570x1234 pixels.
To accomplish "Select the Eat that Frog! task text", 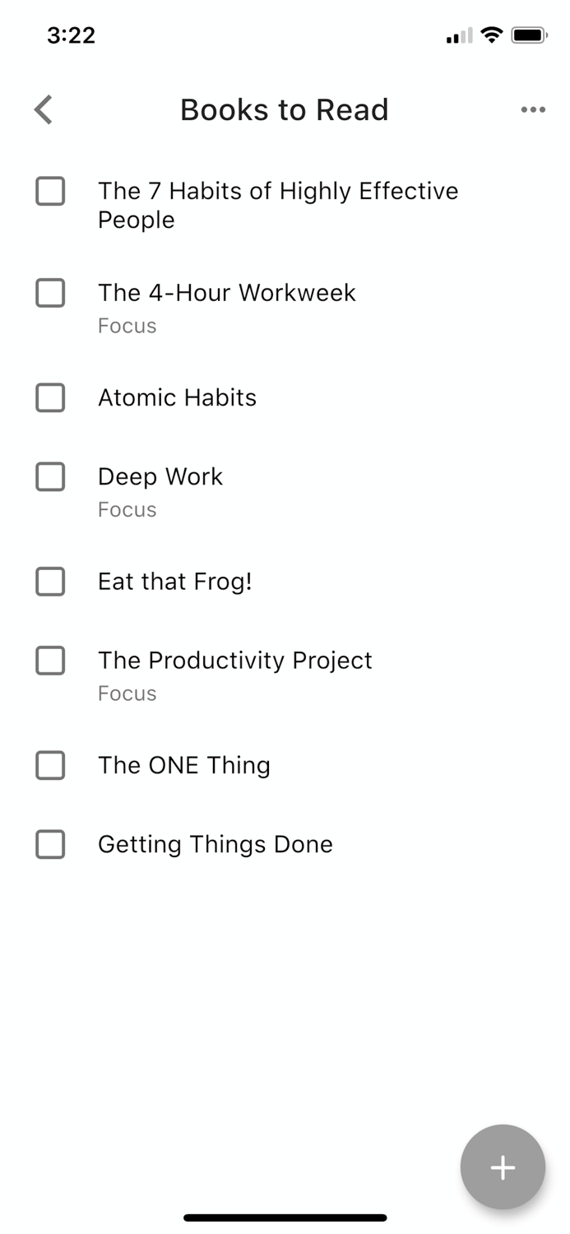I will click(x=174, y=581).
